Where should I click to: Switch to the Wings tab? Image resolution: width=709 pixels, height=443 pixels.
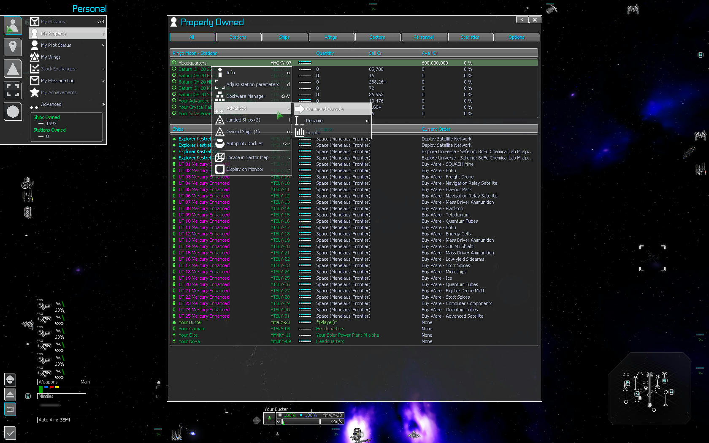coord(331,37)
